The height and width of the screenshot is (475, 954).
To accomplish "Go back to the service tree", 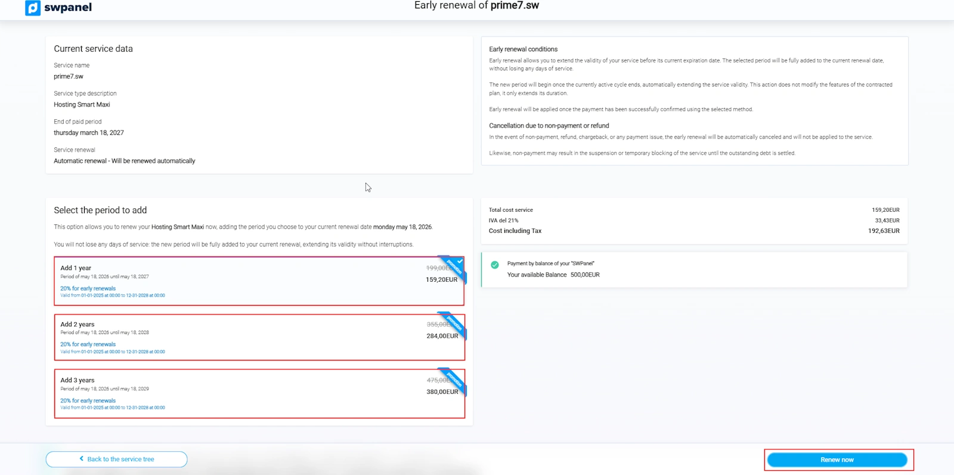I will click(117, 459).
